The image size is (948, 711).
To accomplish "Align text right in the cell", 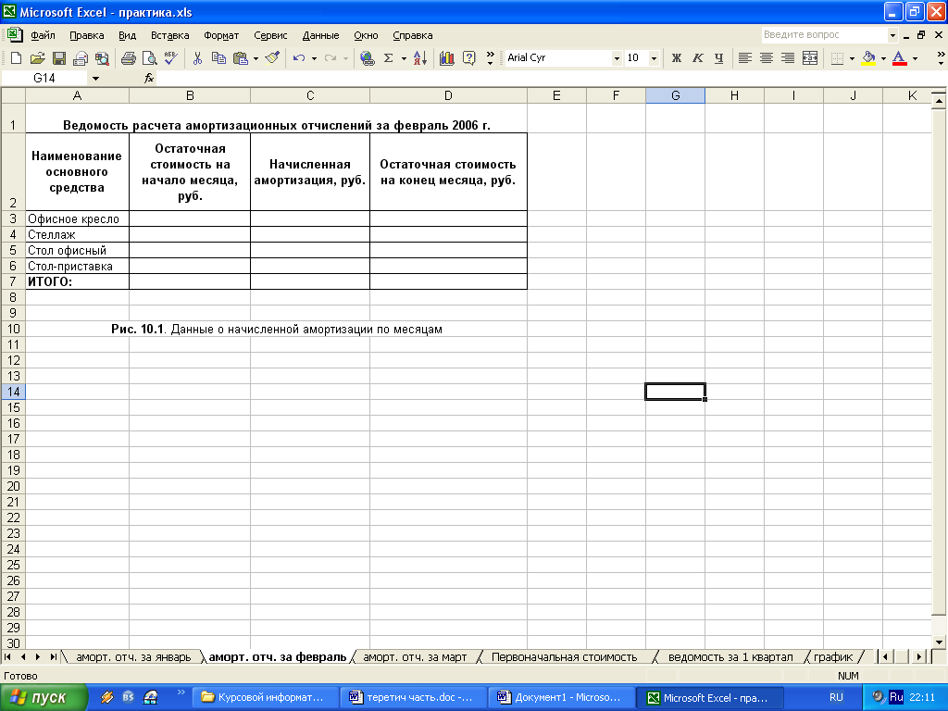I will tap(788, 58).
